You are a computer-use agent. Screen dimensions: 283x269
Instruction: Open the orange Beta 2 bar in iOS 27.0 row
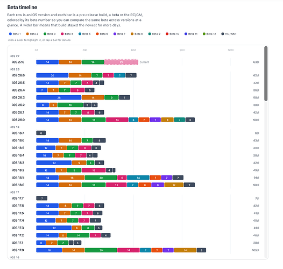pyautogui.click(x=70, y=62)
